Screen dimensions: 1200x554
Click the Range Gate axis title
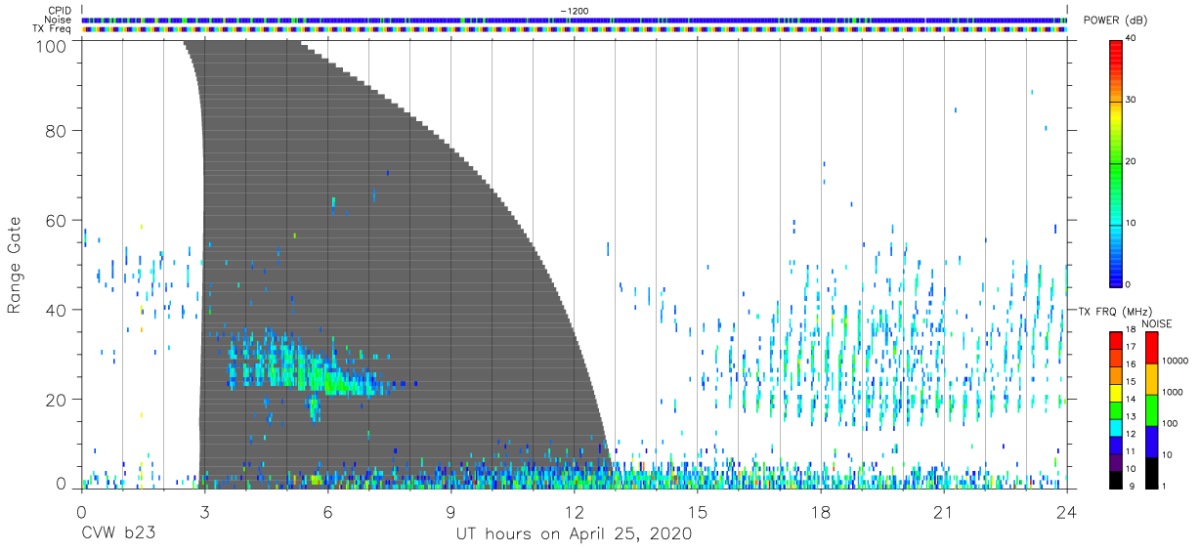15,266
